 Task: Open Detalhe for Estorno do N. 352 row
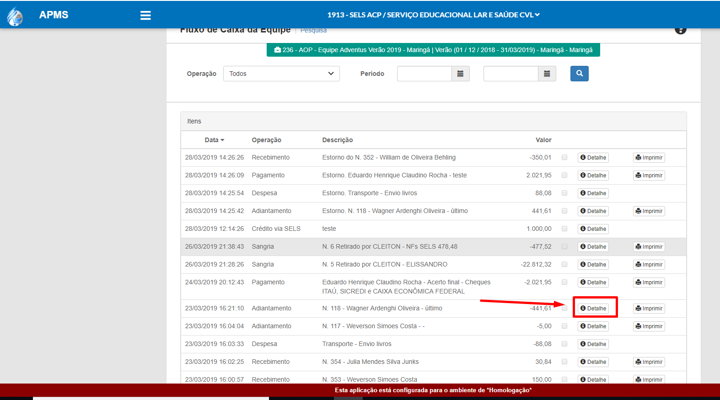[x=593, y=158]
